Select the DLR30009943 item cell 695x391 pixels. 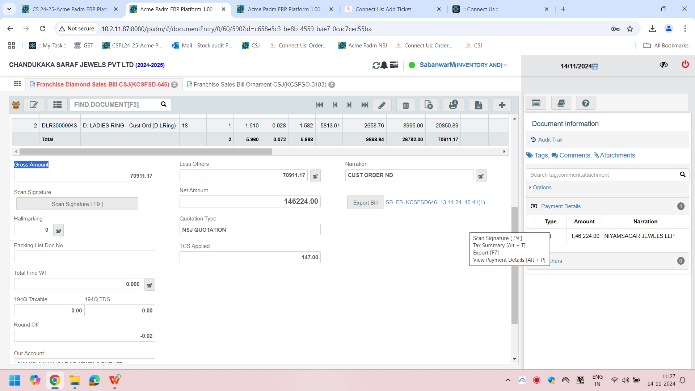pyautogui.click(x=60, y=126)
